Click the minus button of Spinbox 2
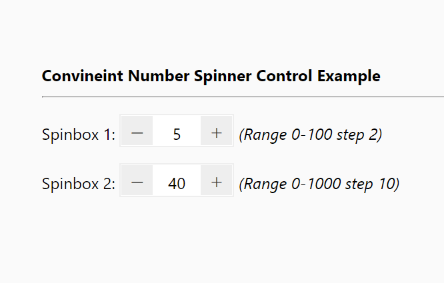Image resolution: width=444 pixels, height=283 pixels. (137, 180)
